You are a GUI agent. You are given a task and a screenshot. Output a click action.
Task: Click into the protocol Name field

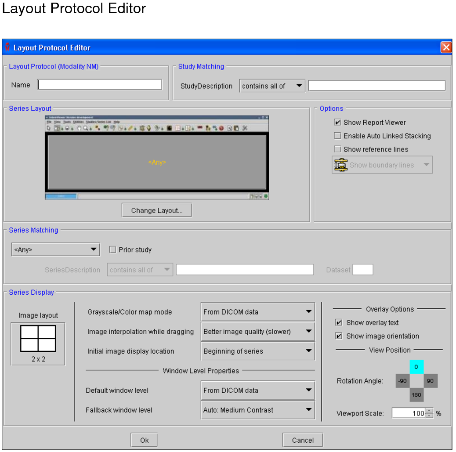pos(100,85)
